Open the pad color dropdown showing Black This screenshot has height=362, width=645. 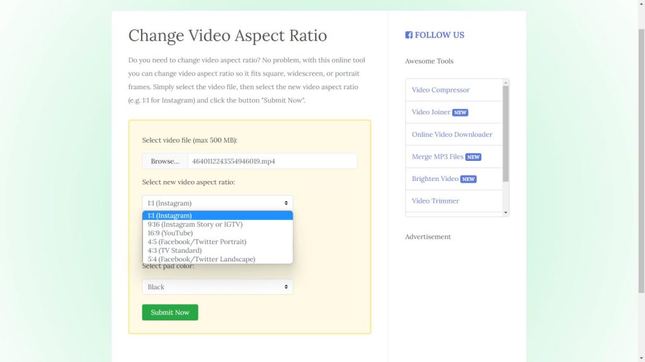[217, 287]
